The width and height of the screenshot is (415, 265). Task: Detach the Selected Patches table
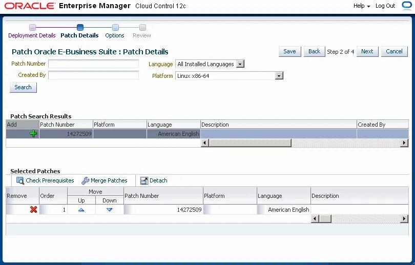[154, 180]
